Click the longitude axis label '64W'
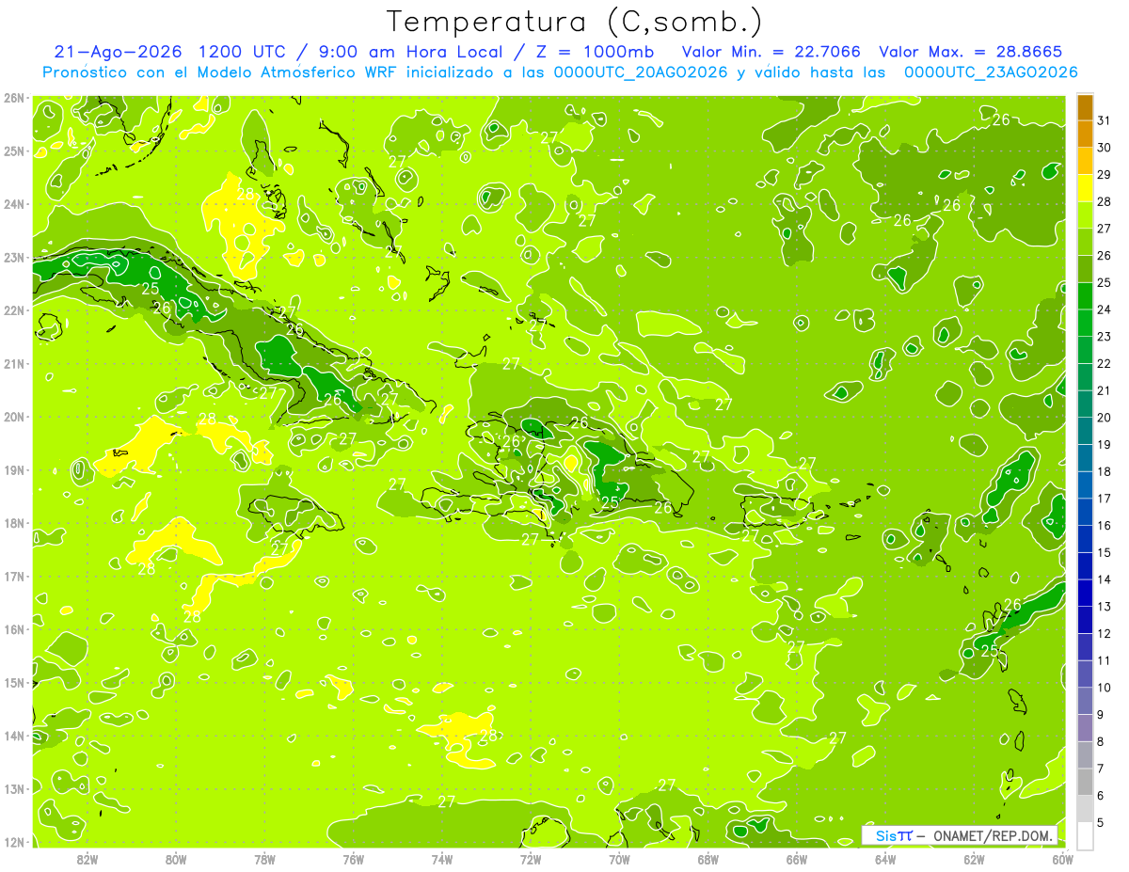The height and width of the screenshot is (872, 1129). click(885, 859)
